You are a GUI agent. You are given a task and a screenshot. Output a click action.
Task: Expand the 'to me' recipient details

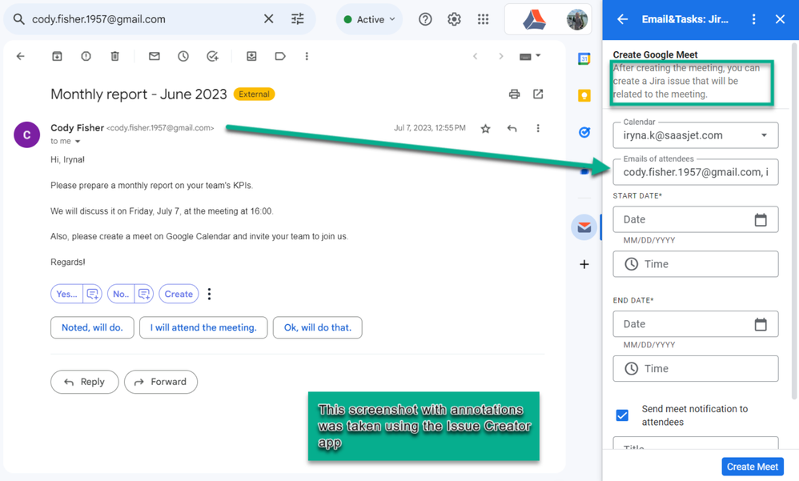(78, 141)
